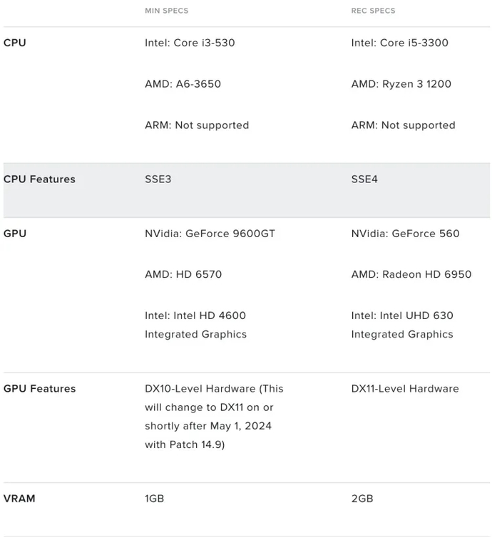The image size is (492, 537).
Task: Click the REC SPECS column header
Action: click(373, 11)
